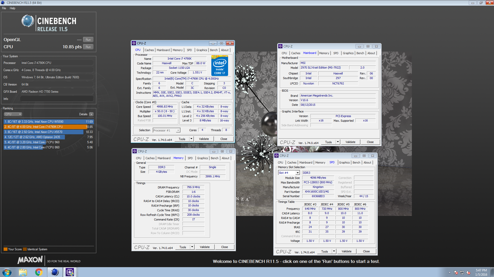Click the Action Center flag tray icon
The image size is (494, 277).
(456, 272)
